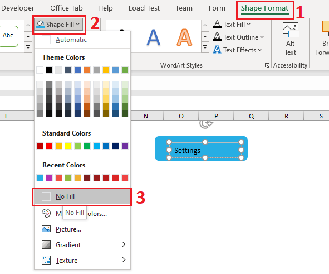This screenshot has height=274, width=329.
Task: Click the Shape Fill paint bucket icon
Action: coord(40,24)
